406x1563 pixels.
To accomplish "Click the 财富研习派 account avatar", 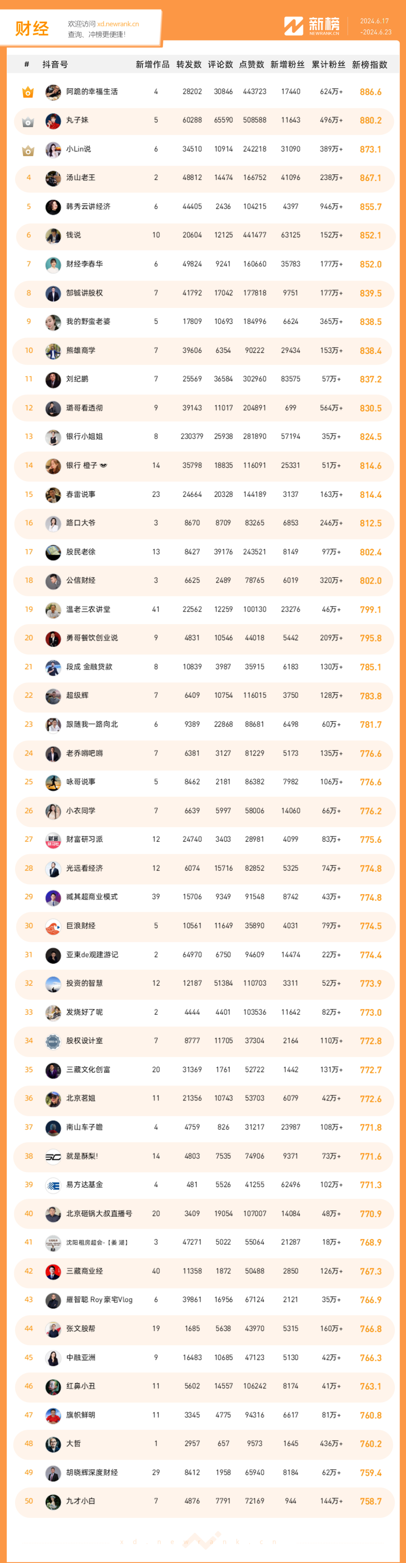I will point(53,840).
